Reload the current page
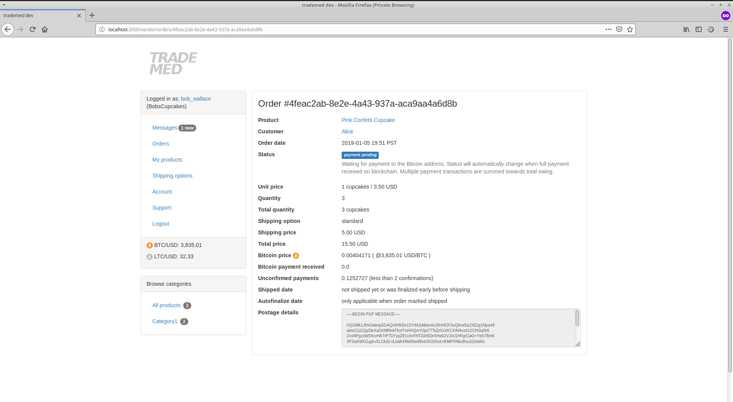Screen dimensions: 733x402 [32, 29]
